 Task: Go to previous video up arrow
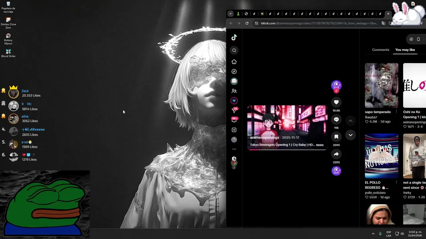click(350, 121)
